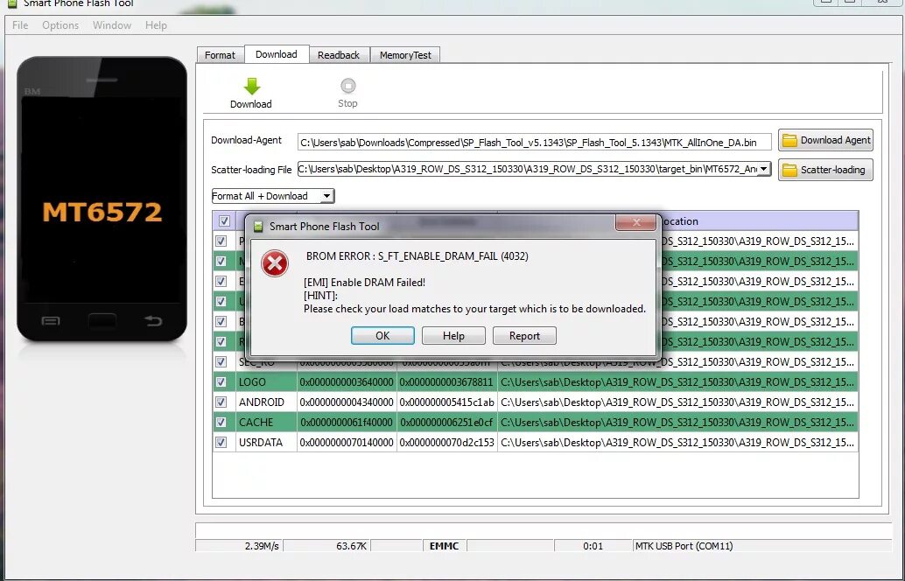Click the green Download arrow icon
Image resolution: width=905 pixels, height=581 pixels.
click(x=252, y=87)
